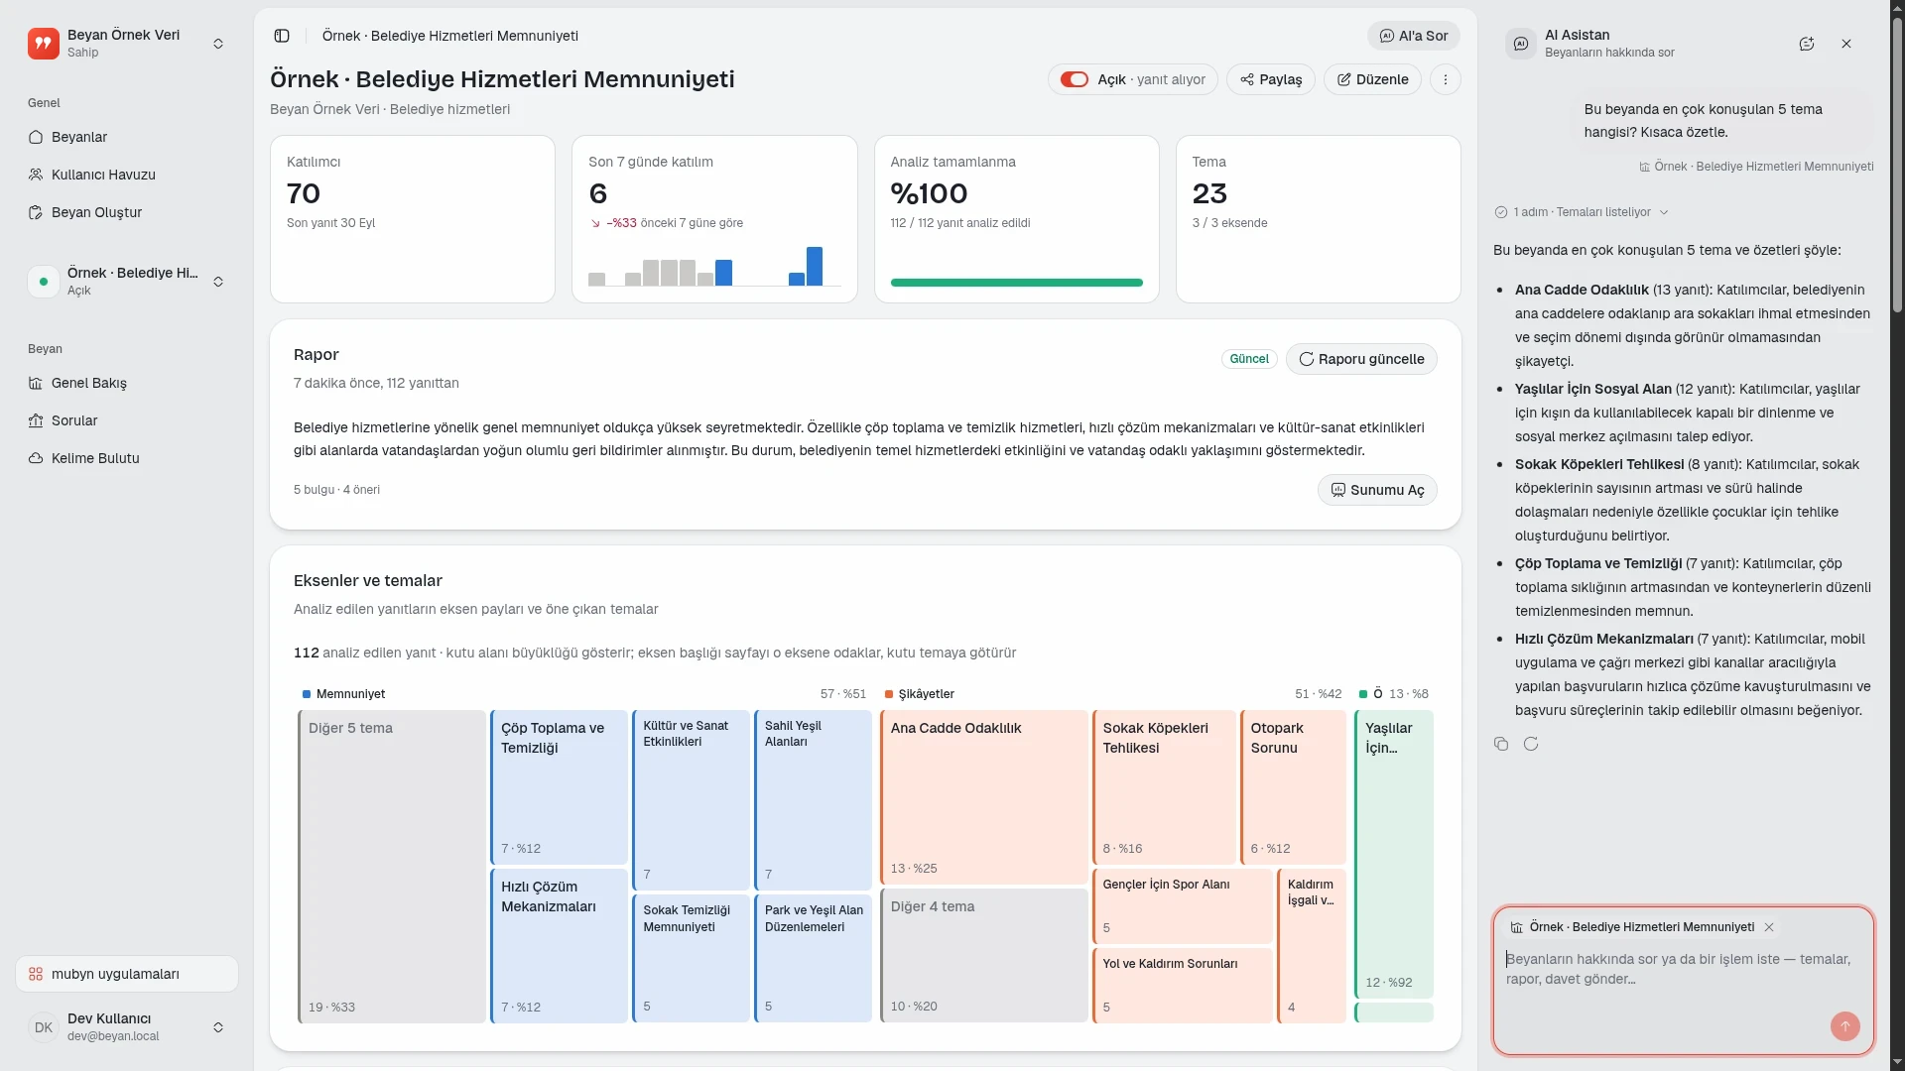Image resolution: width=1905 pixels, height=1071 pixels.
Task: Open Beyanlar in sidebar
Action: click(127, 137)
